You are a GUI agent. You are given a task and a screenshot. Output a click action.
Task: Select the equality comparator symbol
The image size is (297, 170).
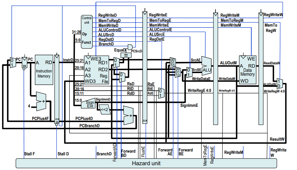click(126, 55)
